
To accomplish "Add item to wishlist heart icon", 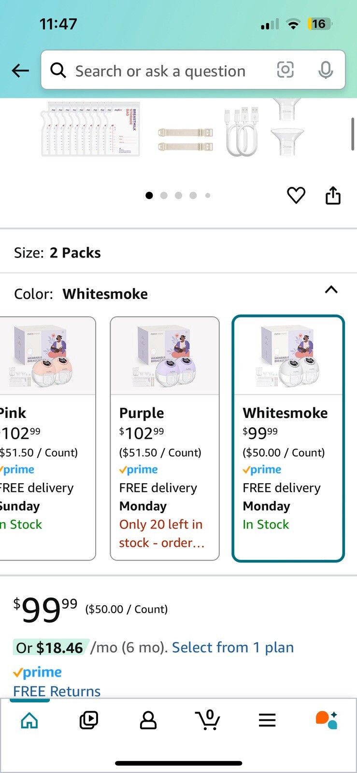I will (296, 195).
